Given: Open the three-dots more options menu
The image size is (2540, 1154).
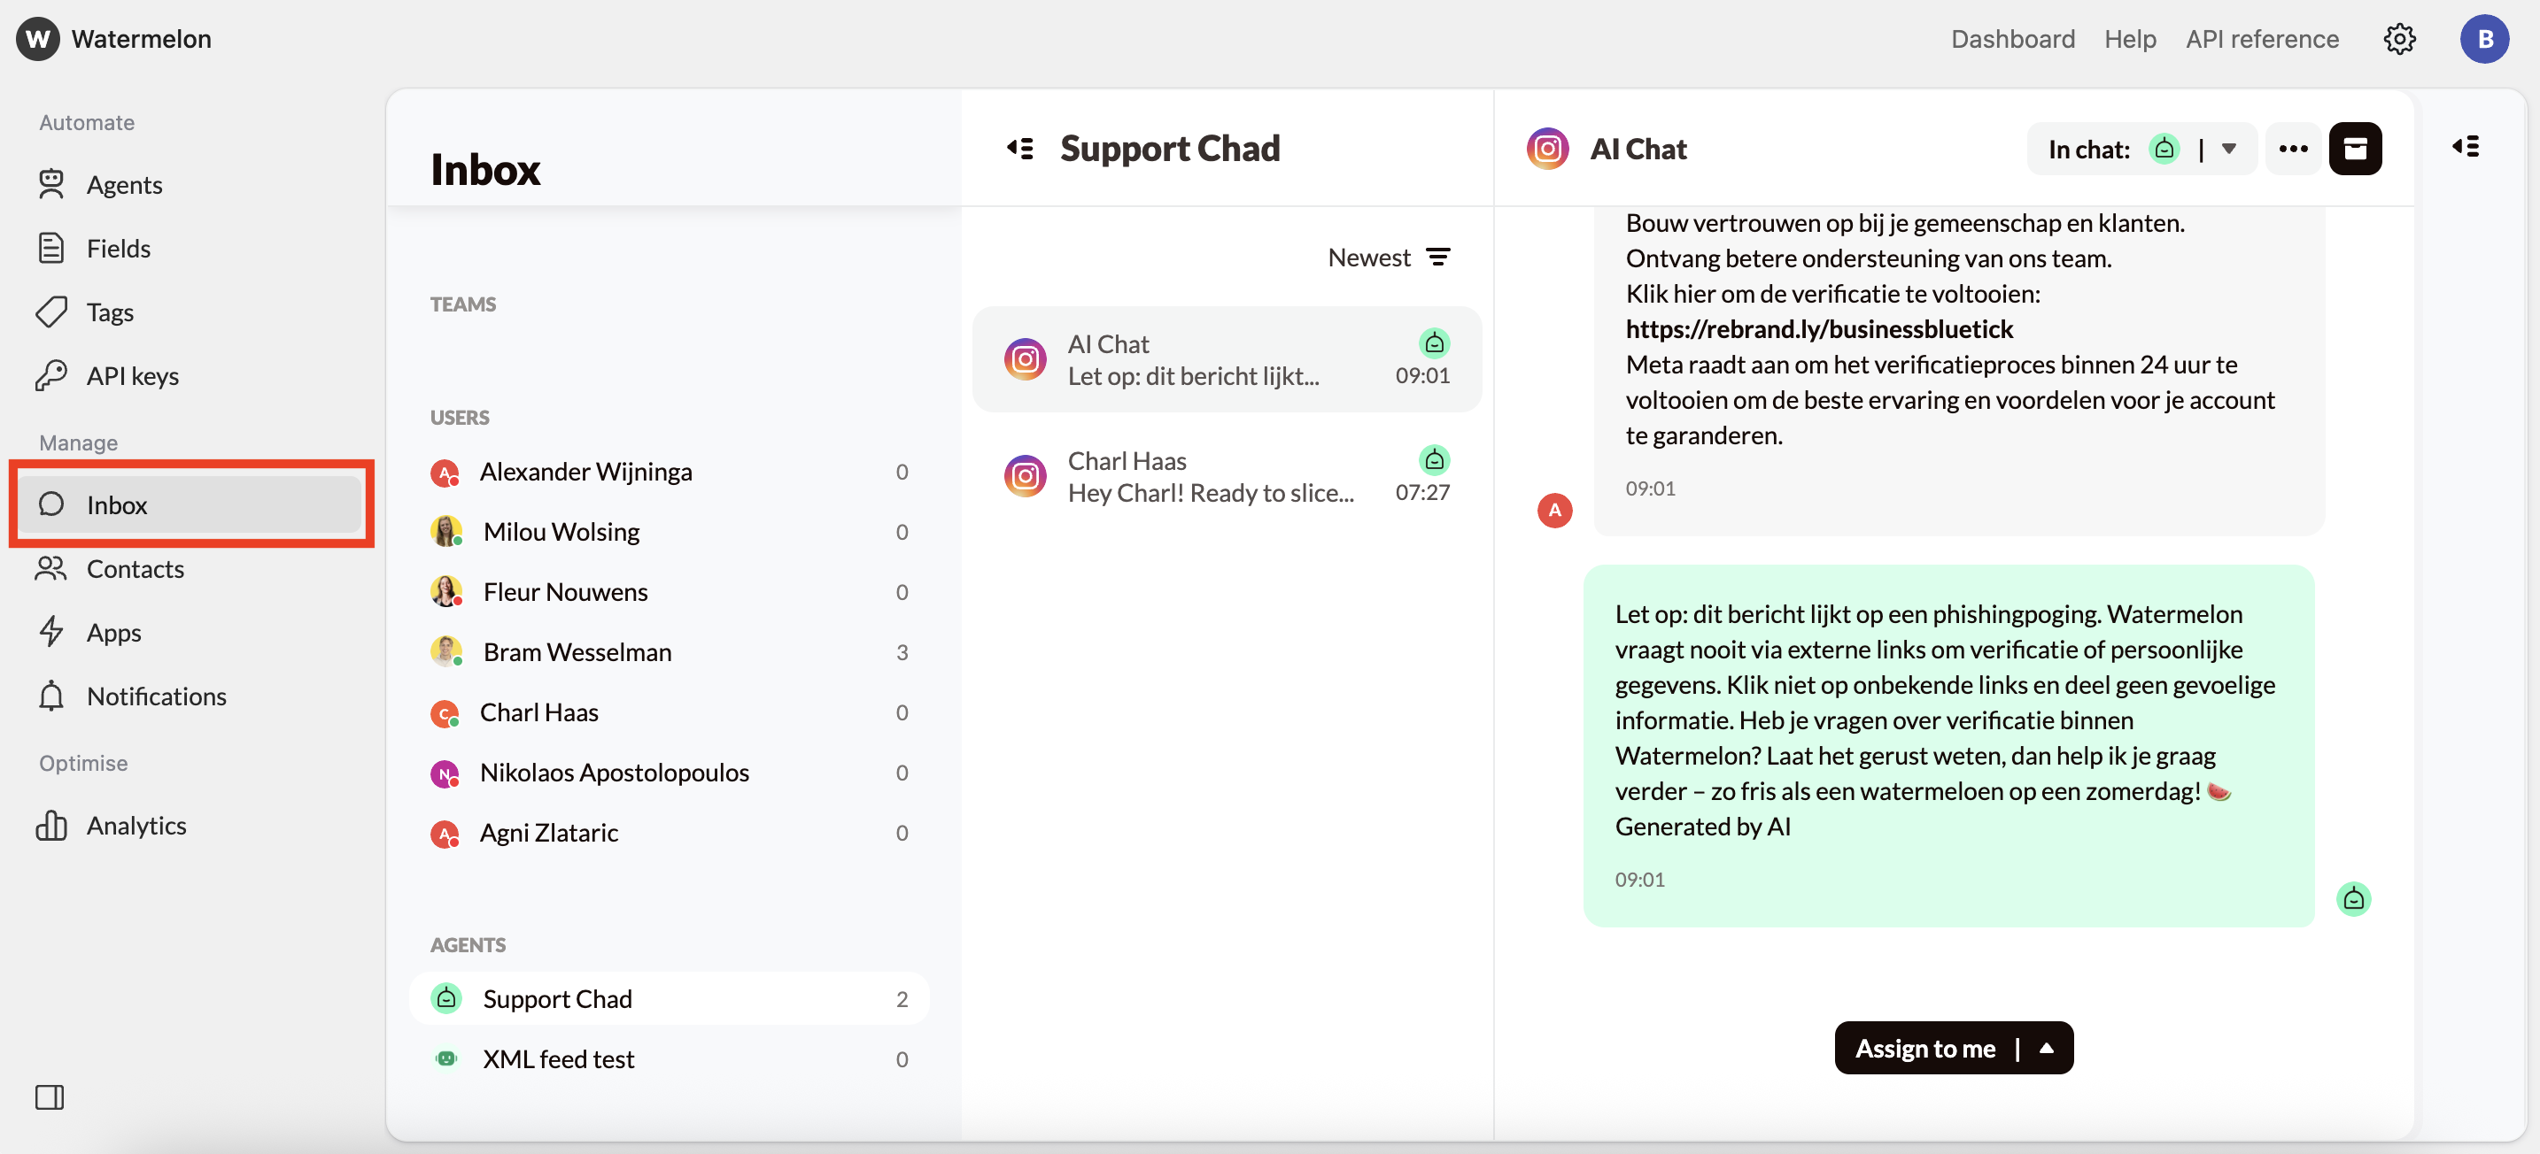Looking at the screenshot, I should click(x=2293, y=149).
